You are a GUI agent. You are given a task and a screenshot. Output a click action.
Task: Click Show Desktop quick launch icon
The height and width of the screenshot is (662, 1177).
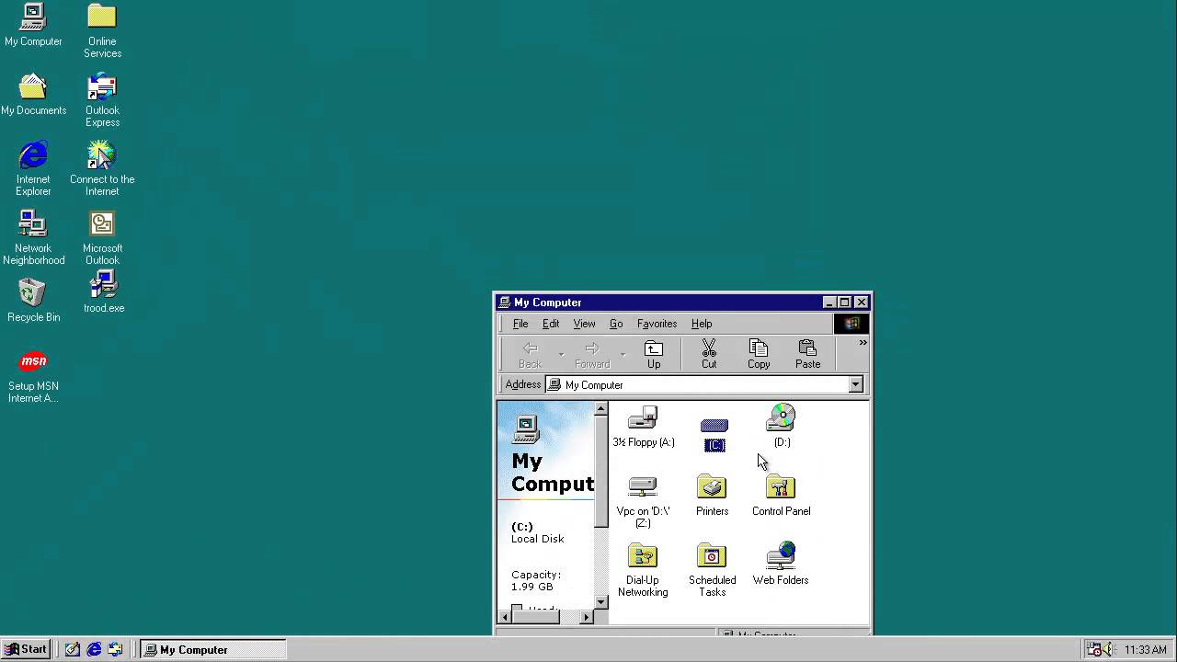coord(73,649)
